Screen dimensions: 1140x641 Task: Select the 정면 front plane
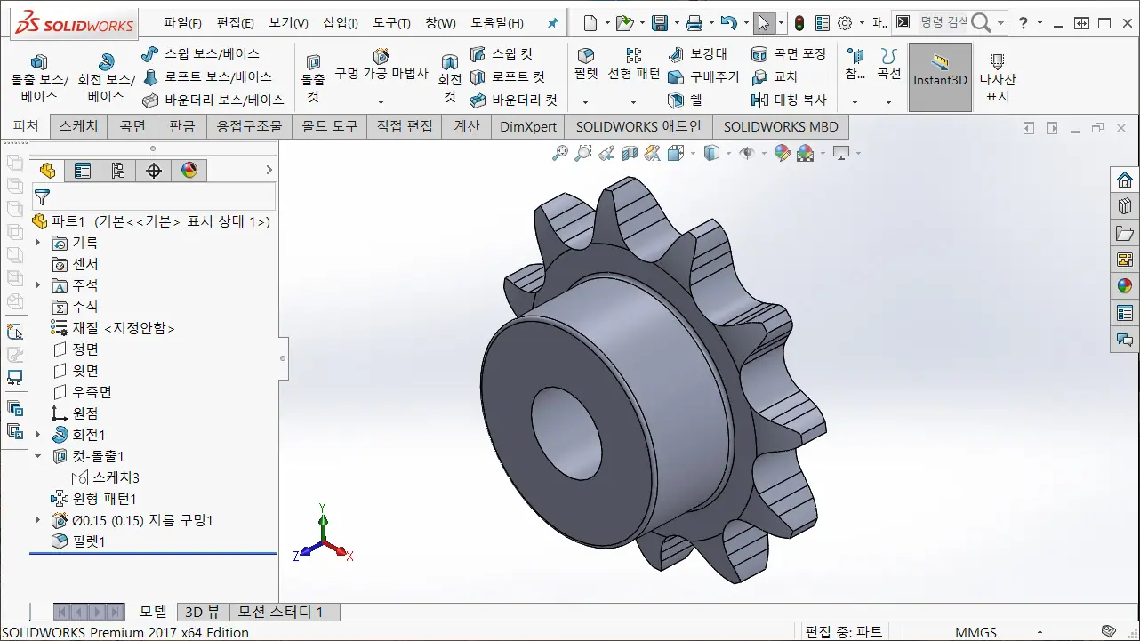(x=76, y=349)
